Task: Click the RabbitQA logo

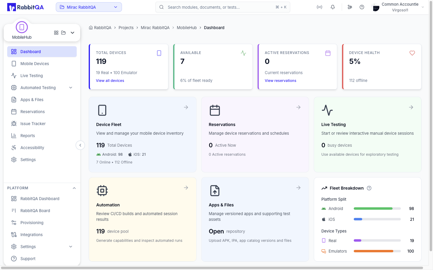Action: [25, 7]
